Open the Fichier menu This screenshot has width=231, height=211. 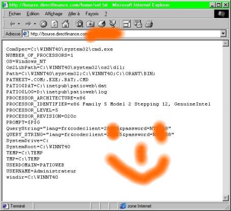tap(15, 14)
